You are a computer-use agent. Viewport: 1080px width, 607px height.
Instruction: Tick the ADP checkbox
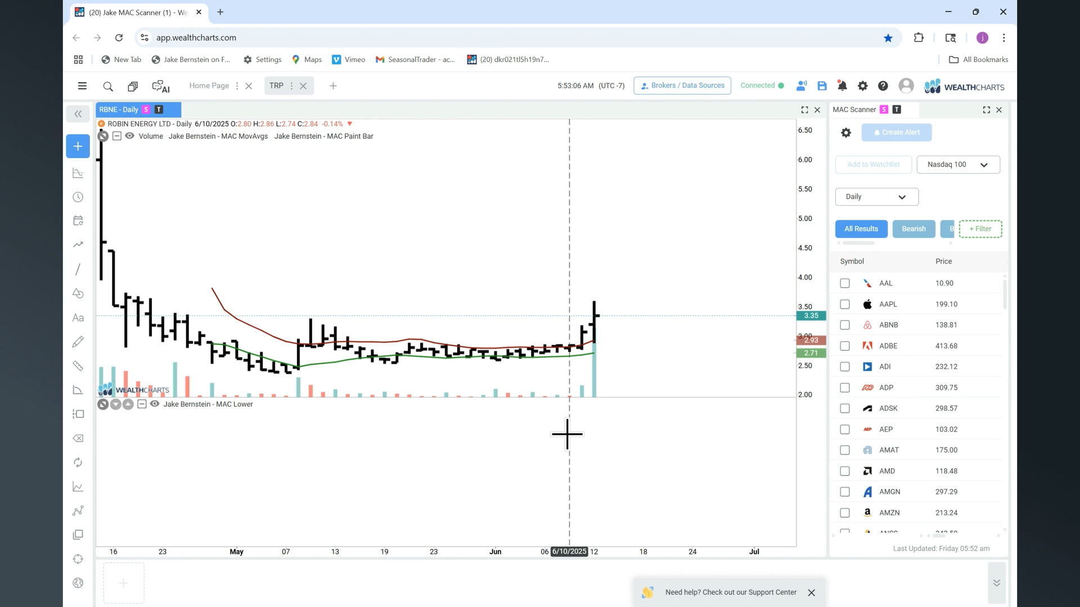click(845, 388)
